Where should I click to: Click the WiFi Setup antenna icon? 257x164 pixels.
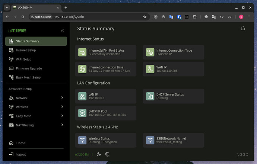pos(11,59)
